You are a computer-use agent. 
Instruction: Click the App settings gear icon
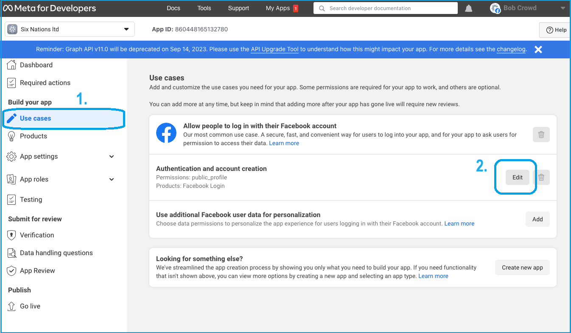tap(12, 156)
